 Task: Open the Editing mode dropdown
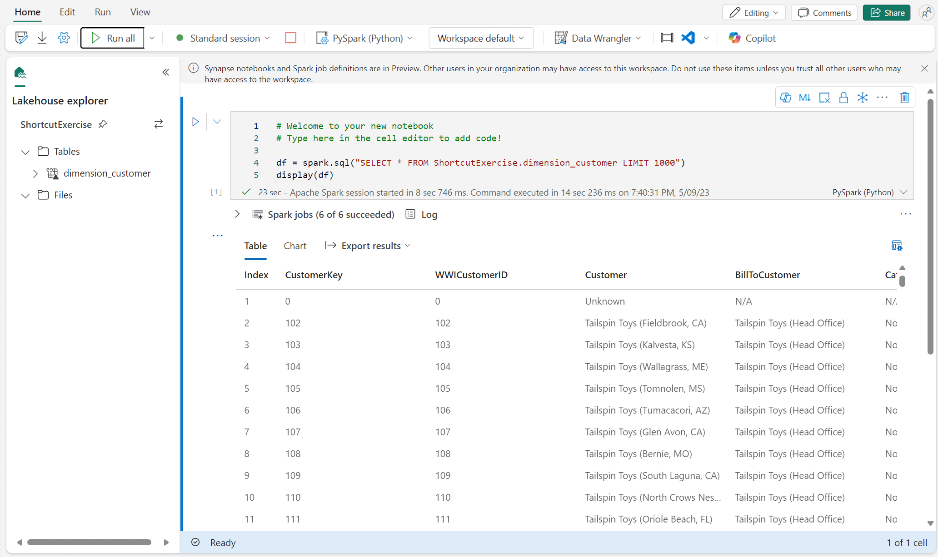(x=754, y=13)
